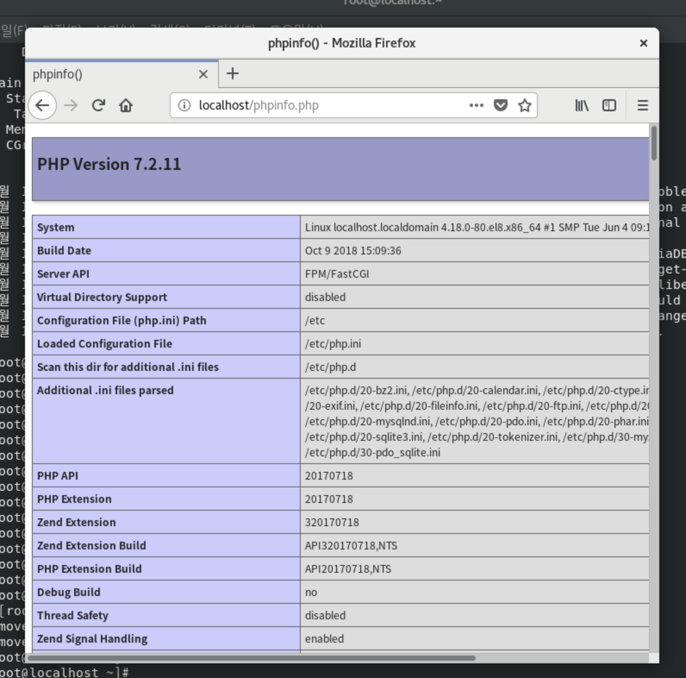Screen dimensions: 686x678
Task: Click the PHP Extension label
Action: pyautogui.click(x=74, y=499)
